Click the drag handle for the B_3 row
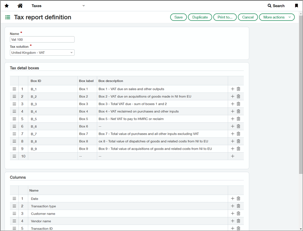 point(14,104)
